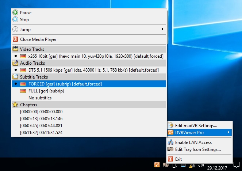Select the x265 10bit video track radio bullet

click(16, 56)
